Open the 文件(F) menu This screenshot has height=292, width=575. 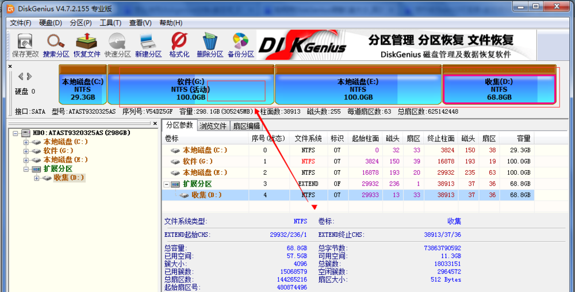(21, 23)
